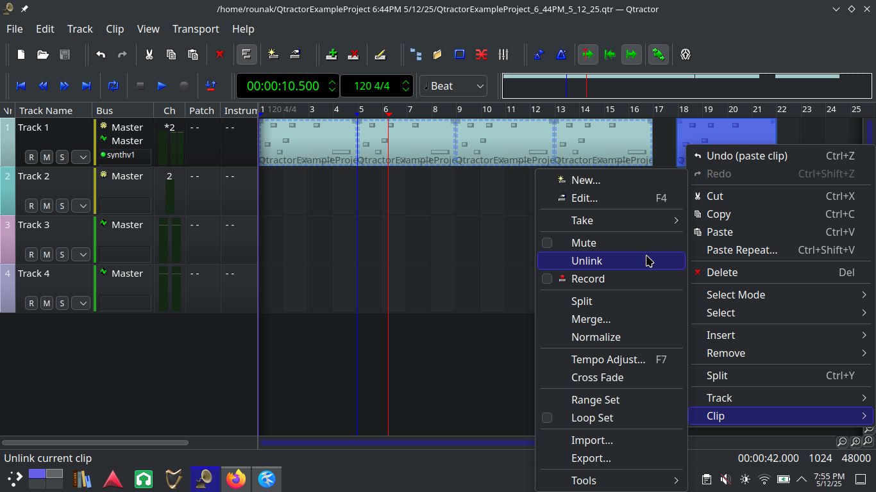This screenshot has height=492, width=876.
Task: Mute Track 2 with its M button
Action: tap(46, 206)
